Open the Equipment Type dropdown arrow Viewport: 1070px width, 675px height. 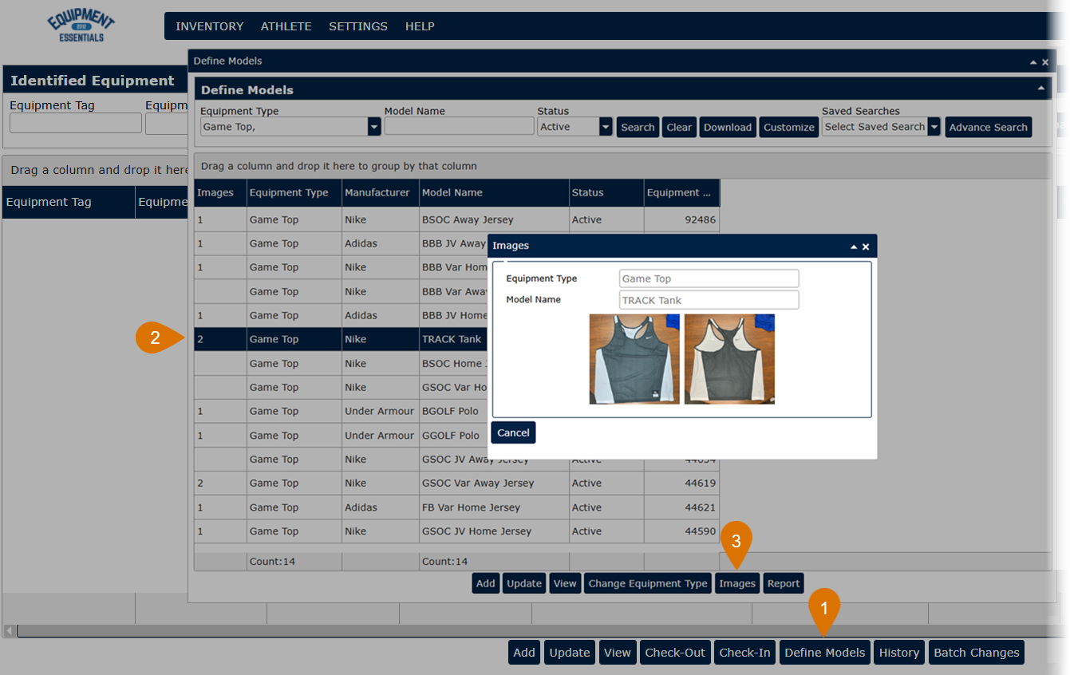click(373, 127)
